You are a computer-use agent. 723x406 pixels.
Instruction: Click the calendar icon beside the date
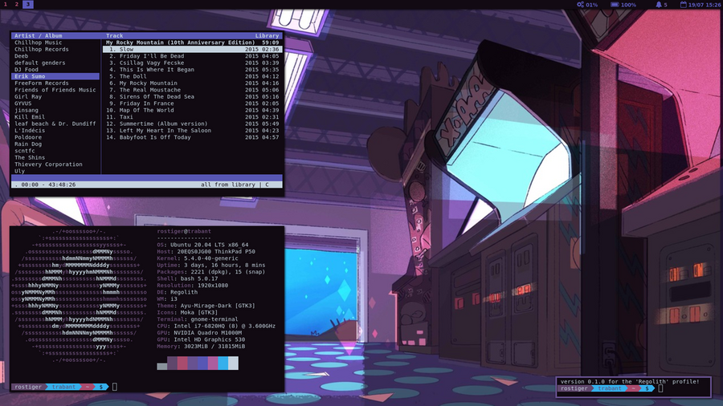pyautogui.click(x=684, y=5)
